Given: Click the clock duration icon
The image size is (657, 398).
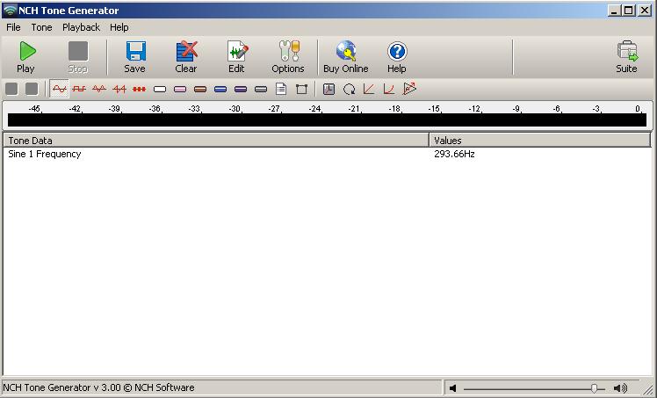Looking at the screenshot, I should click(x=328, y=89).
